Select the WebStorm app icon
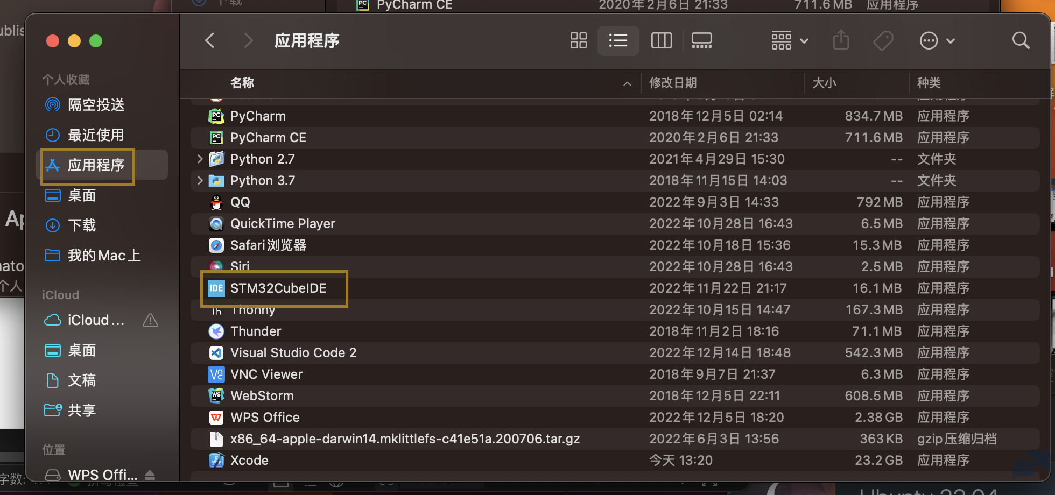 click(216, 395)
